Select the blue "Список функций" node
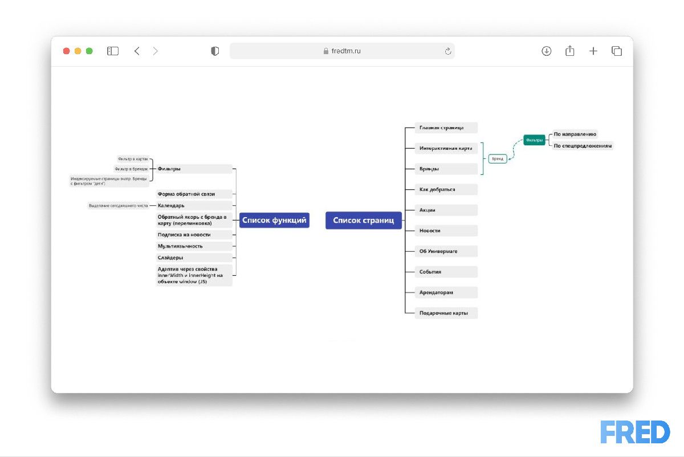This screenshot has height=457, width=684. 274,221
